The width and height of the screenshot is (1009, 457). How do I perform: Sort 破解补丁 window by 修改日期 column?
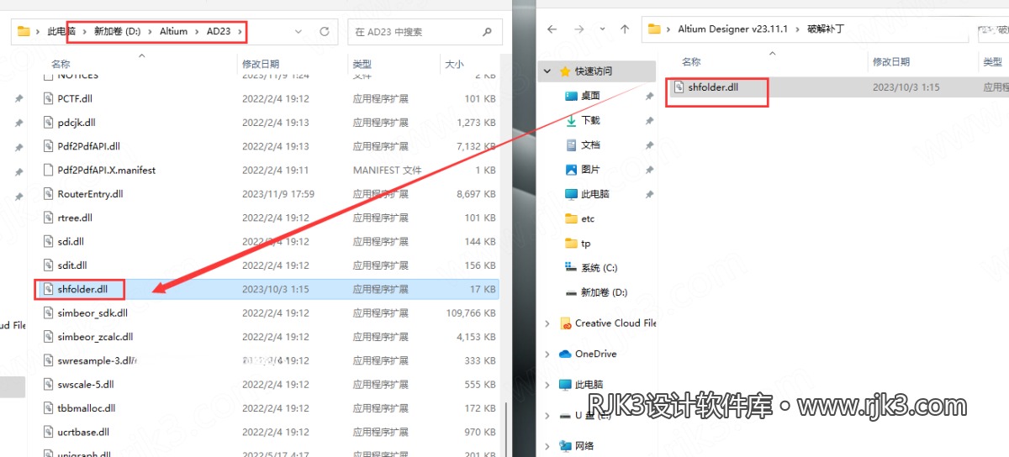click(x=891, y=62)
